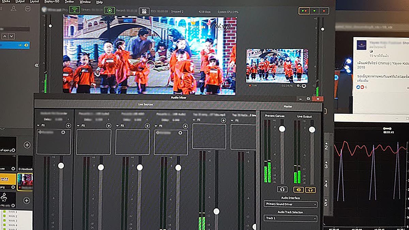Click the green Record icon
This screenshot has width=409, height=230.
click(109, 10)
